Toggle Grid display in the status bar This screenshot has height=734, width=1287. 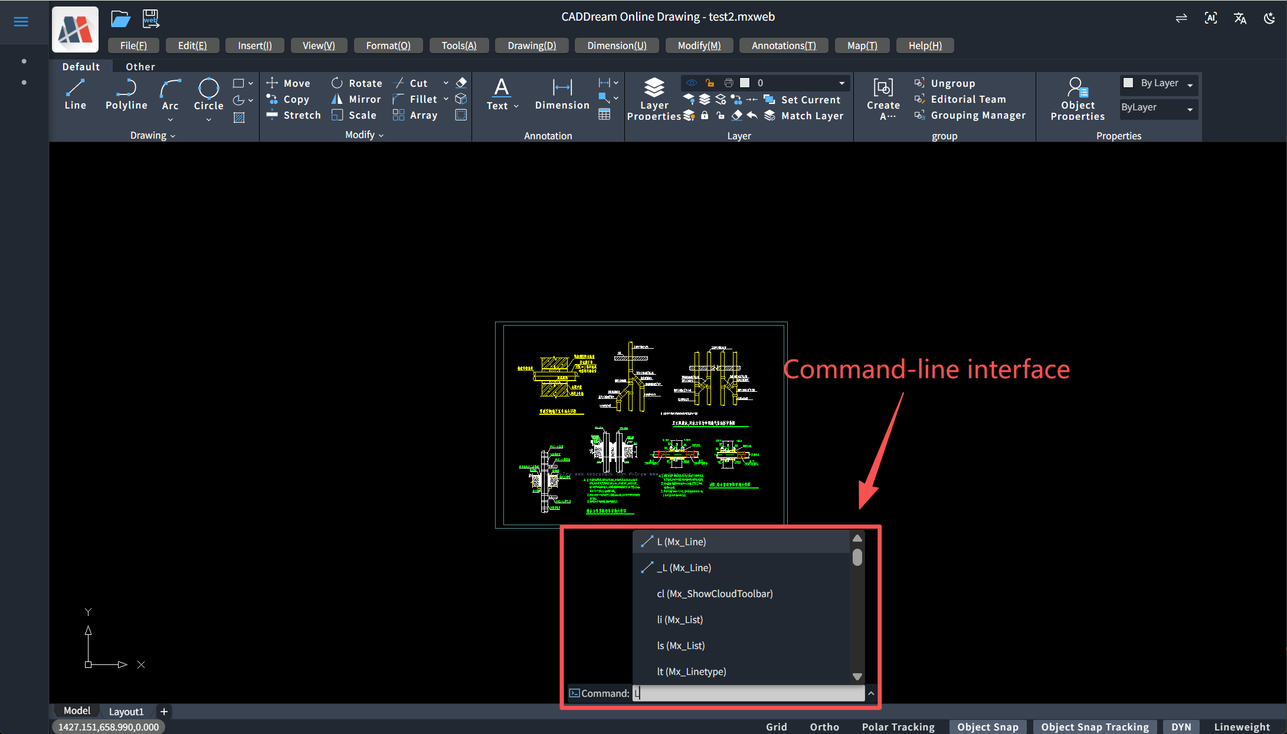tap(777, 727)
